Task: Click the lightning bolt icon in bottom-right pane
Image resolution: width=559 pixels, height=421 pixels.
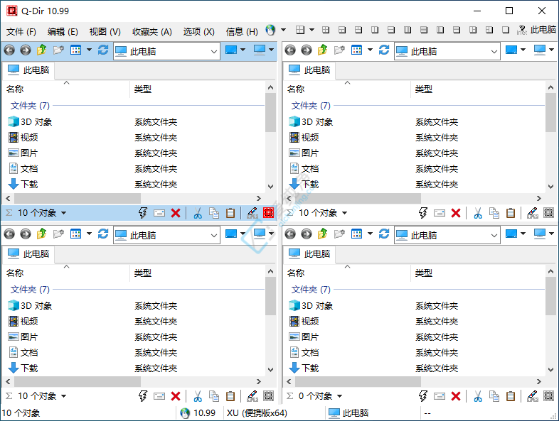Action: coord(423,396)
